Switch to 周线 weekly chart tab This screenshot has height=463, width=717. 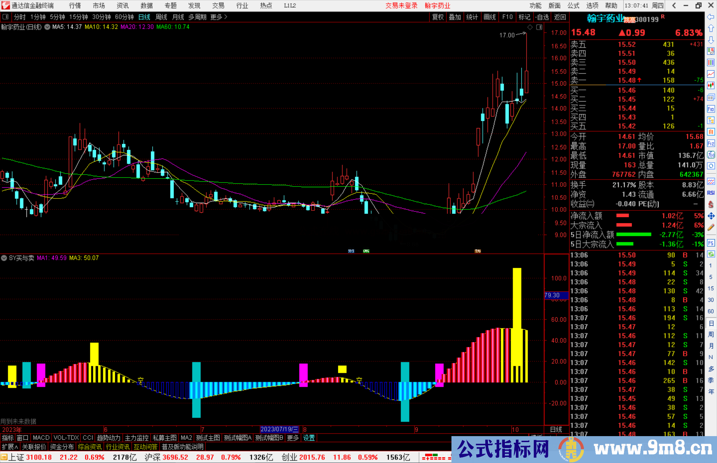click(161, 17)
